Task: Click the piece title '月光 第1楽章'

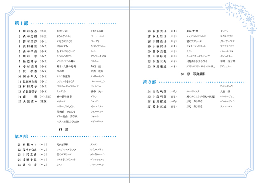Action: (194, 102)
